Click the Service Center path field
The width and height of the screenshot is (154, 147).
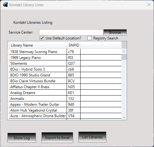(71, 32)
